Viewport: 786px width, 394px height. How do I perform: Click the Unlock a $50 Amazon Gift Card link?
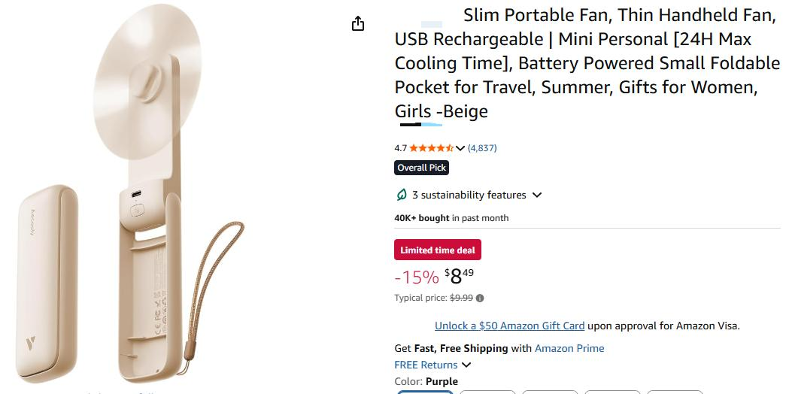pos(509,326)
